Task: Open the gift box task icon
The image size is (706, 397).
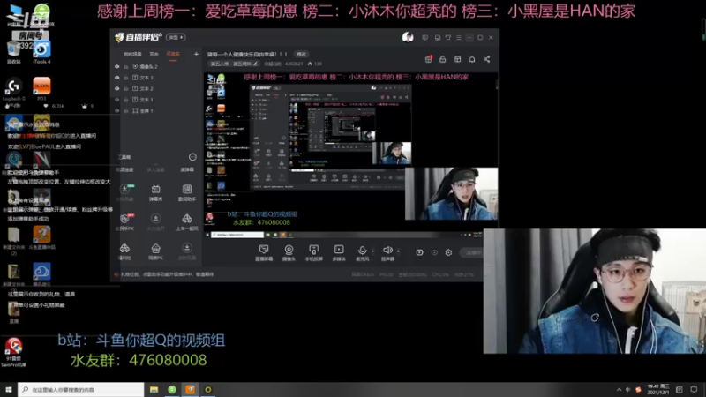Action: coord(428,59)
